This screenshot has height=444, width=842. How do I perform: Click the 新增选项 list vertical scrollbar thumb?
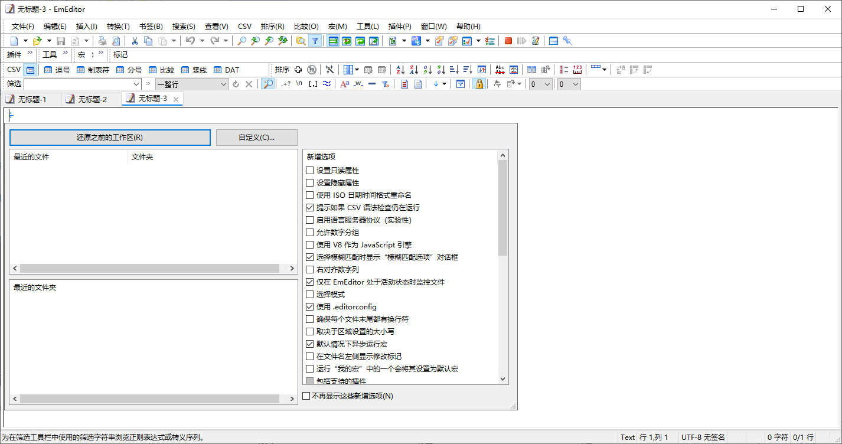[503, 208]
